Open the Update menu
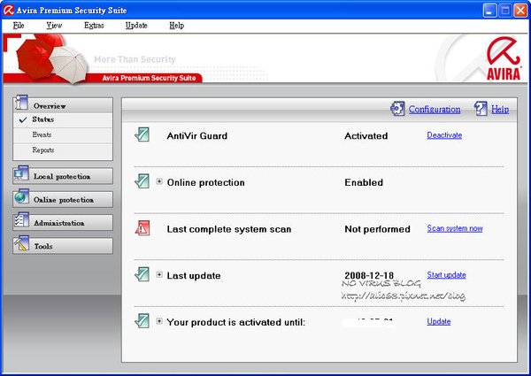The image size is (531, 376). tap(136, 26)
